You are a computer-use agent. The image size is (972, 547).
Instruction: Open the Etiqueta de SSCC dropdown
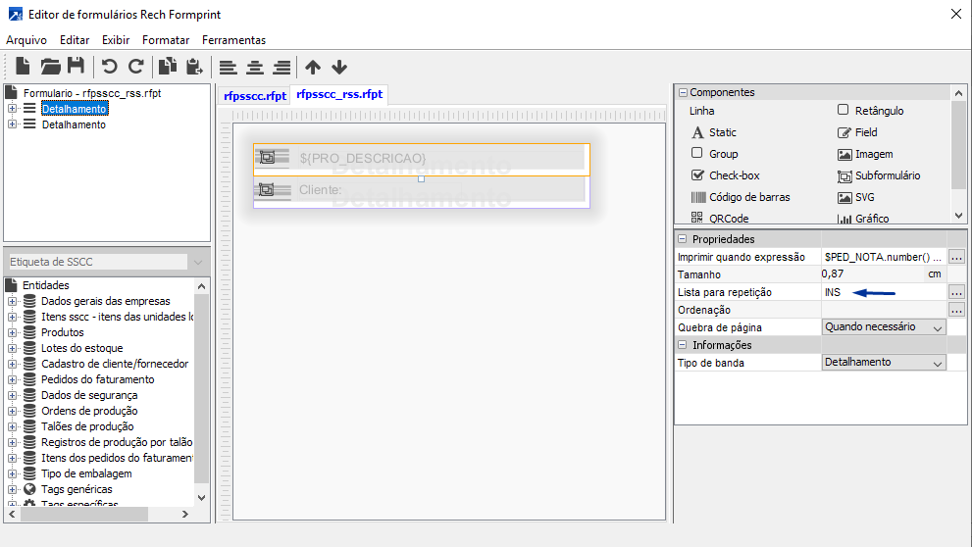point(198,262)
